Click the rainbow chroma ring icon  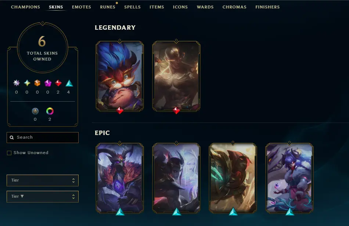click(x=50, y=111)
